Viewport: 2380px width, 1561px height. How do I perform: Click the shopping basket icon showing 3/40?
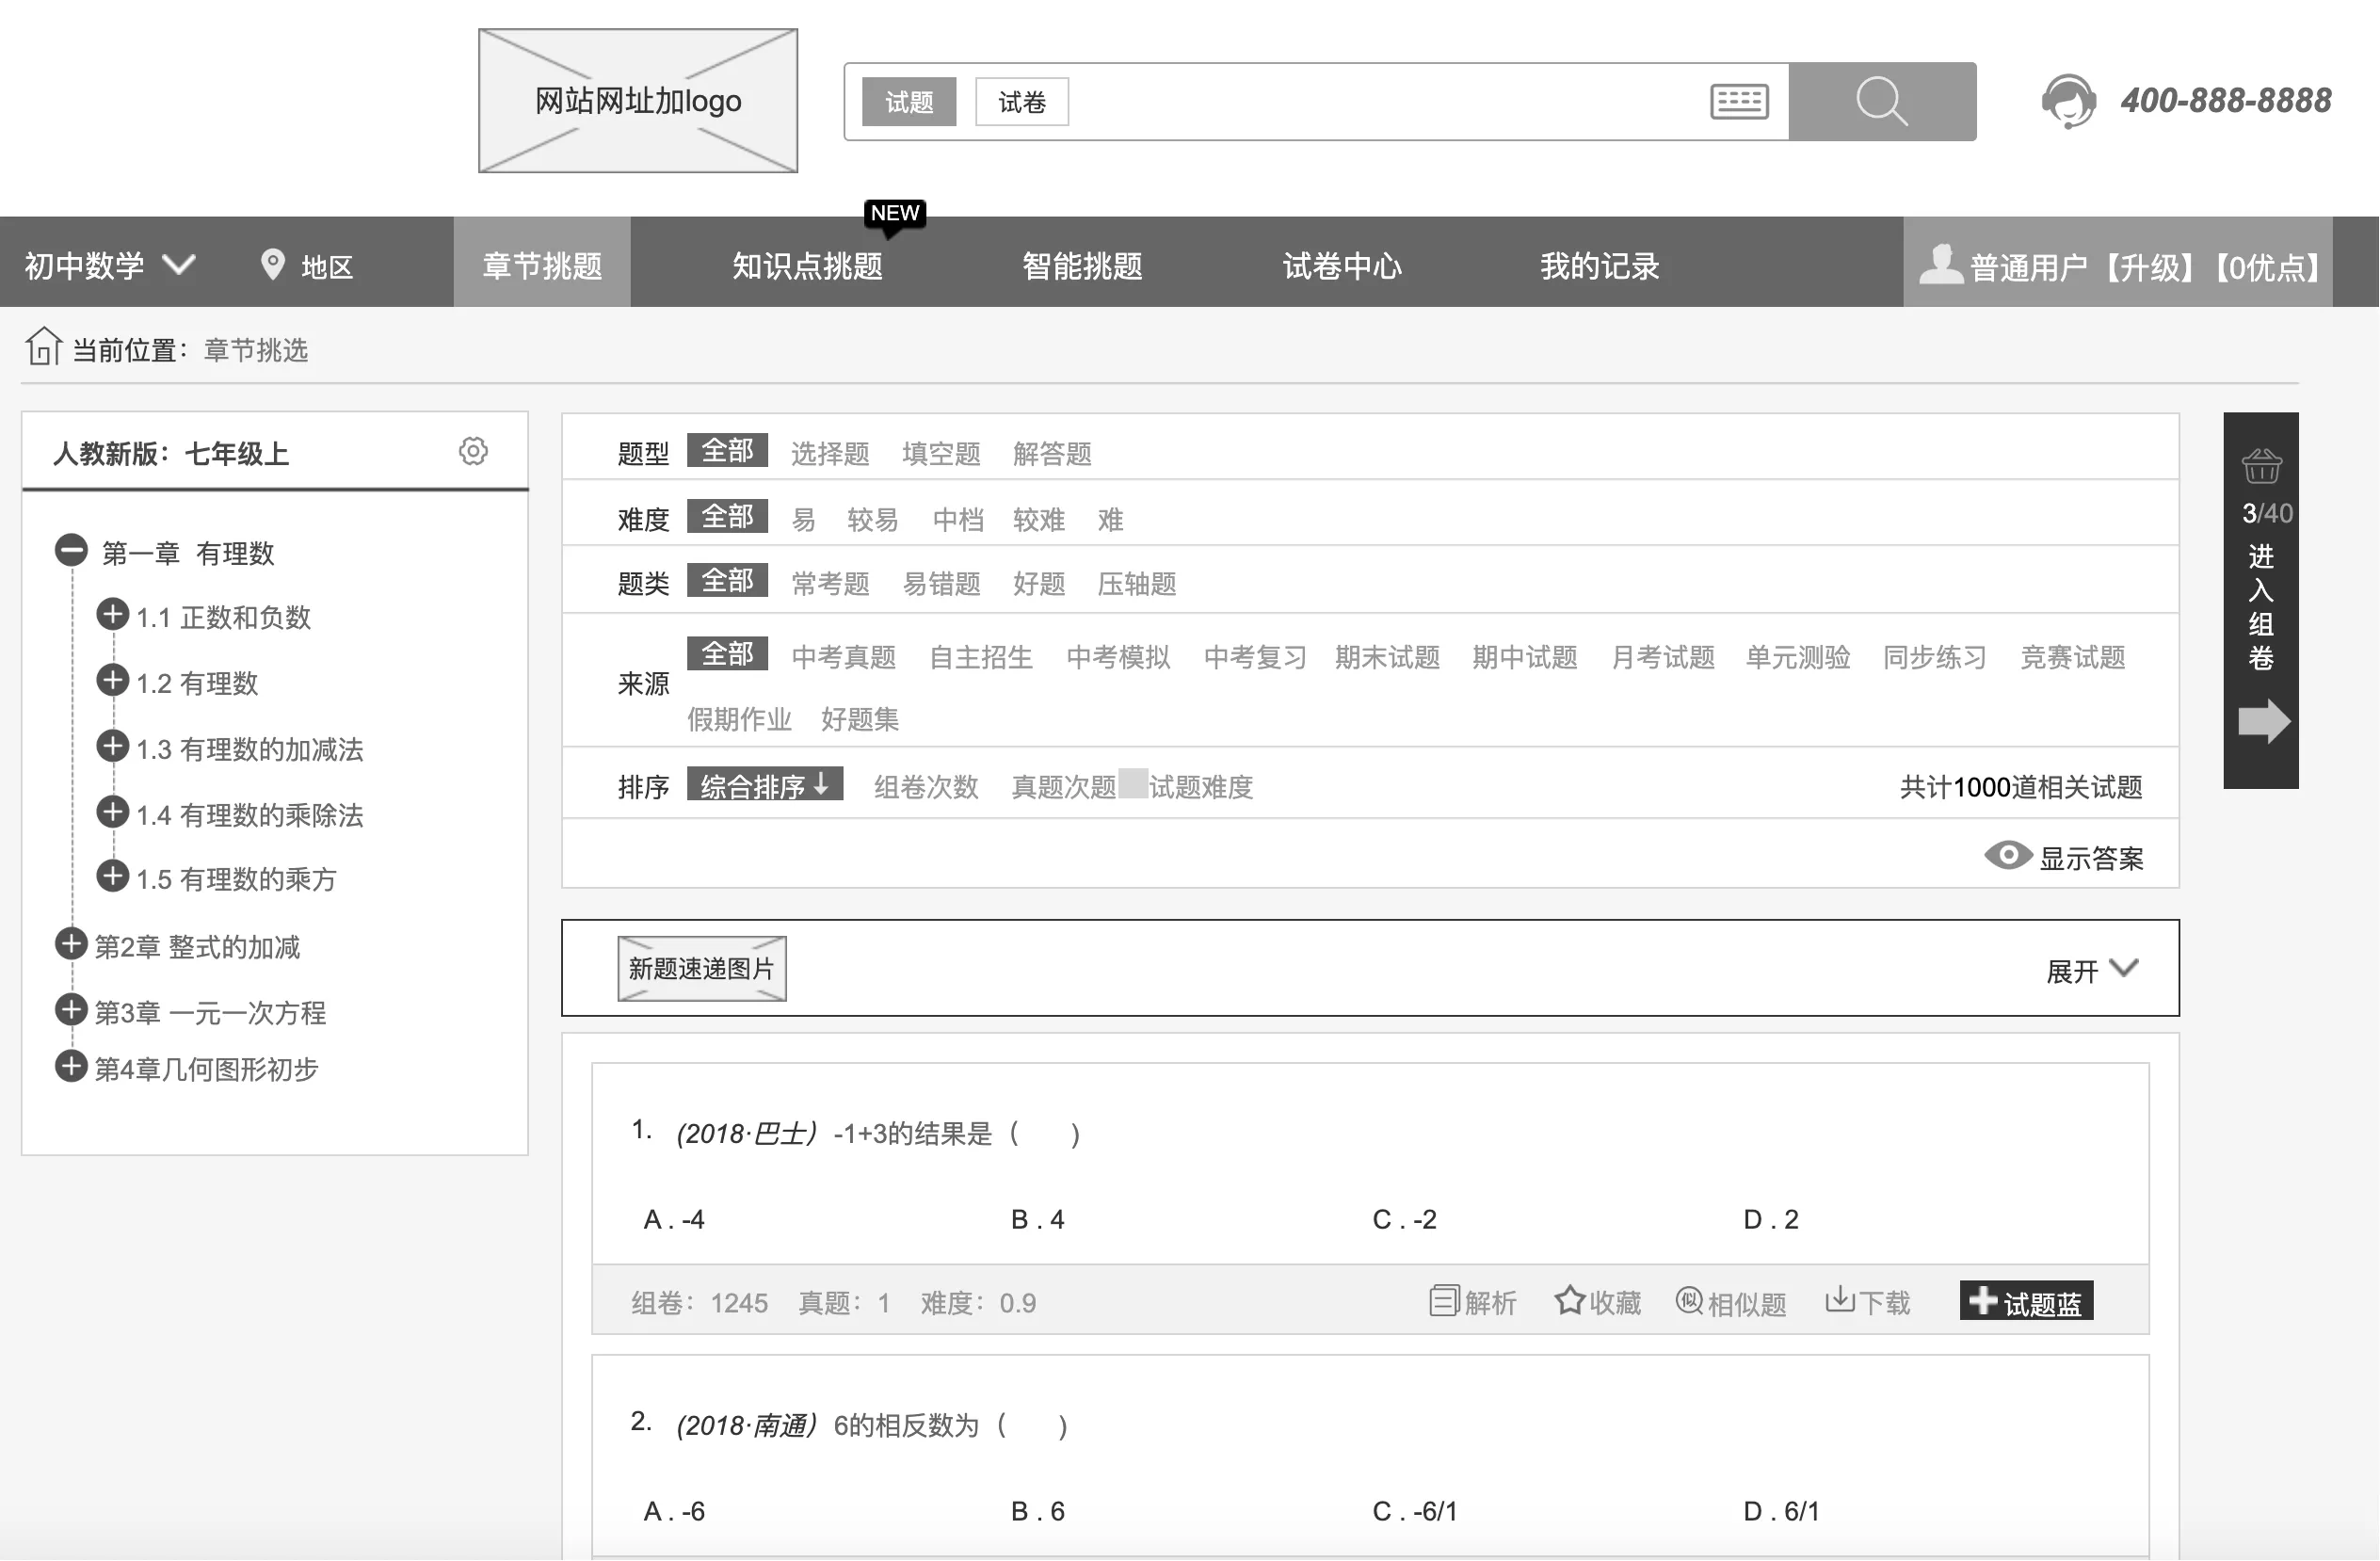pyautogui.click(x=2261, y=465)
